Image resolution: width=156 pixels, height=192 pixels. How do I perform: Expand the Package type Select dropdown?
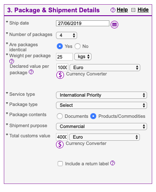pos(101,105)
